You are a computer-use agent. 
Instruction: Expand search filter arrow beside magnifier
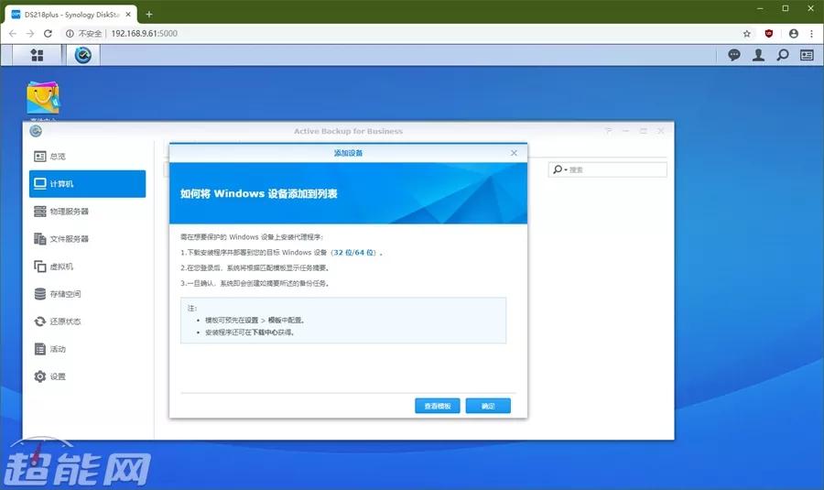click(566, 169)
